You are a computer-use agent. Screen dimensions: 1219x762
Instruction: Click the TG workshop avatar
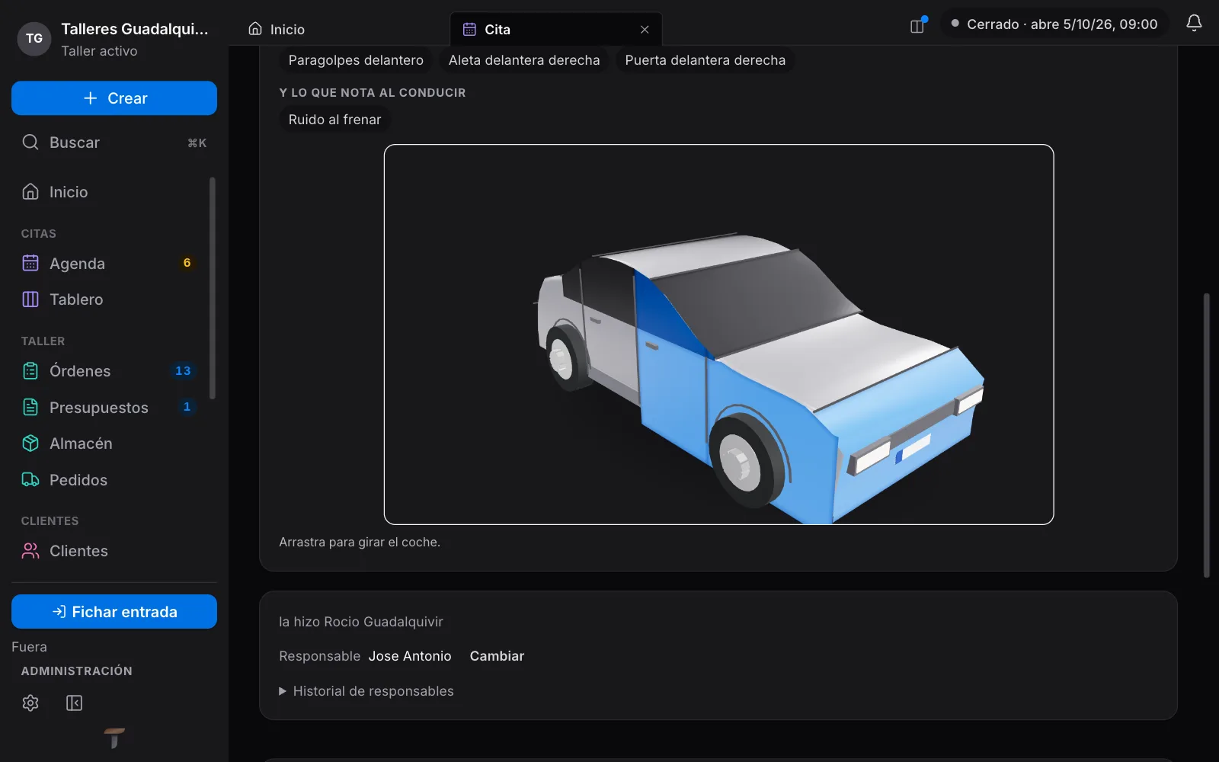(34, 39)
